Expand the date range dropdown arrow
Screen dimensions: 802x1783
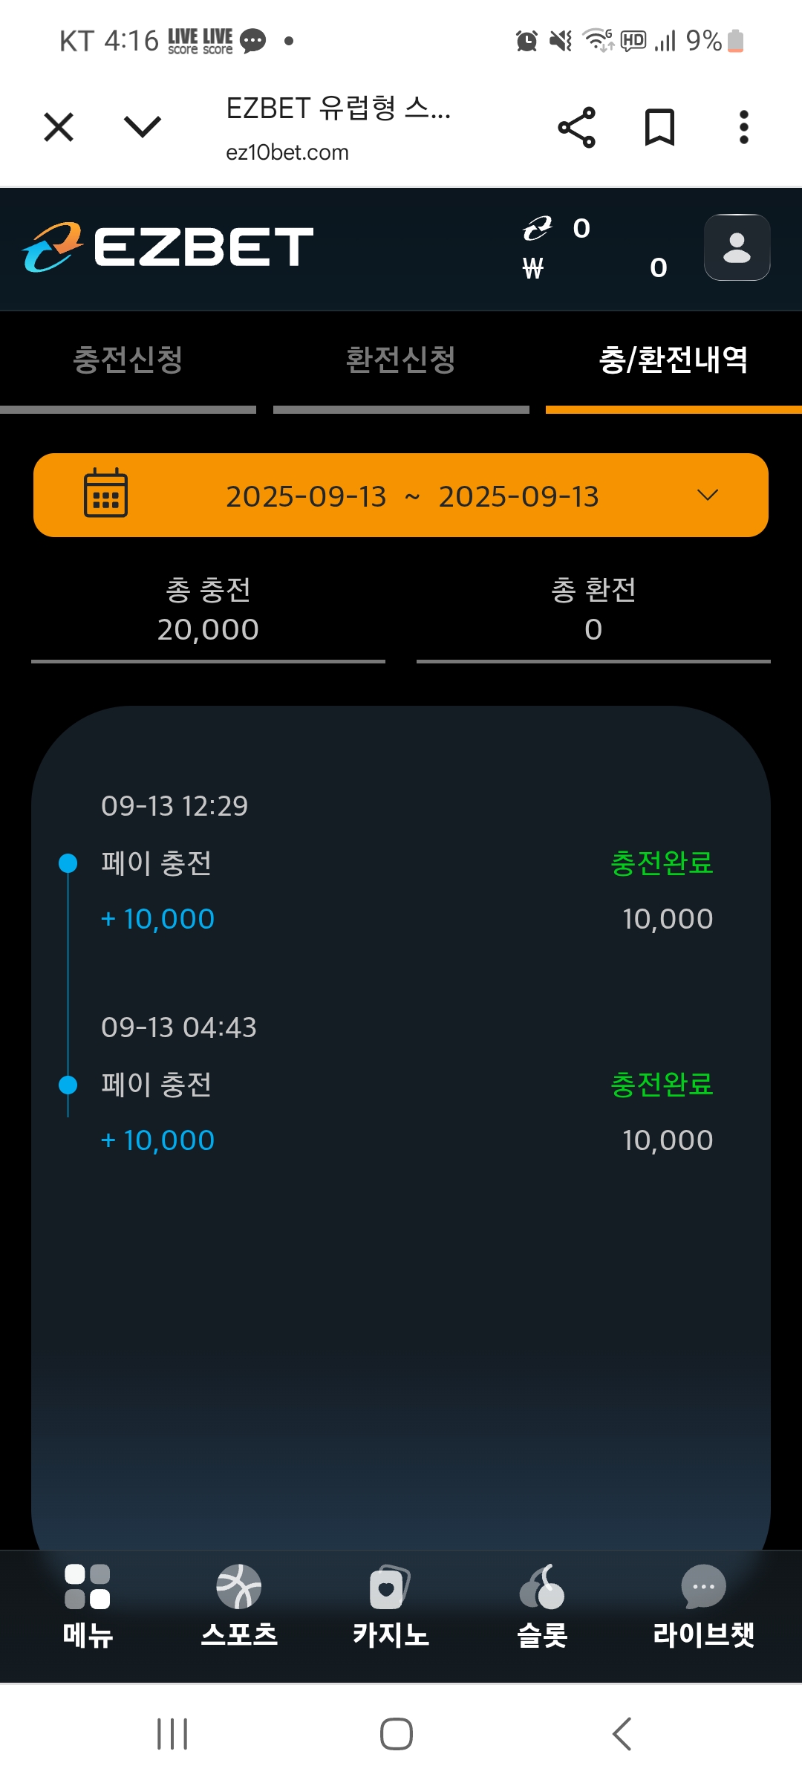point(708,495)
